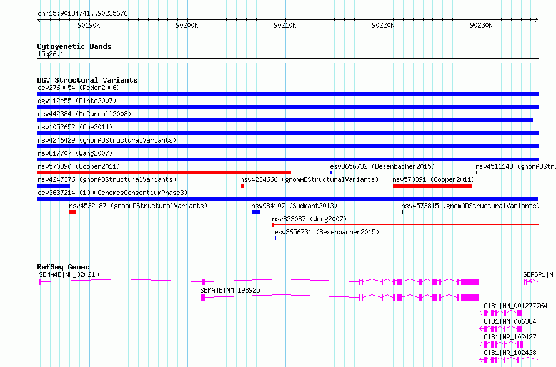Click the 90190k ruler position
Image resolution: width=556 pixels, height=367 pixels.
click(x=89, y=25)
